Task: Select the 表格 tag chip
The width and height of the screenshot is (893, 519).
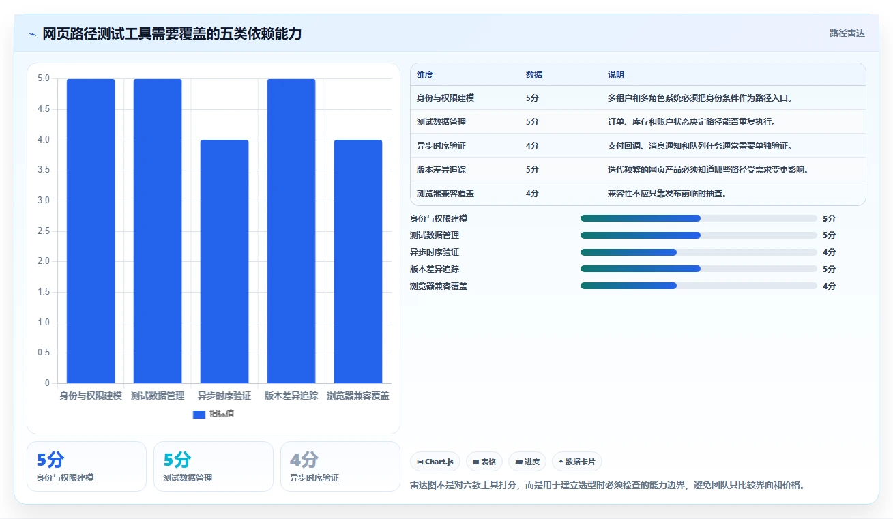Action: point(484,462)
